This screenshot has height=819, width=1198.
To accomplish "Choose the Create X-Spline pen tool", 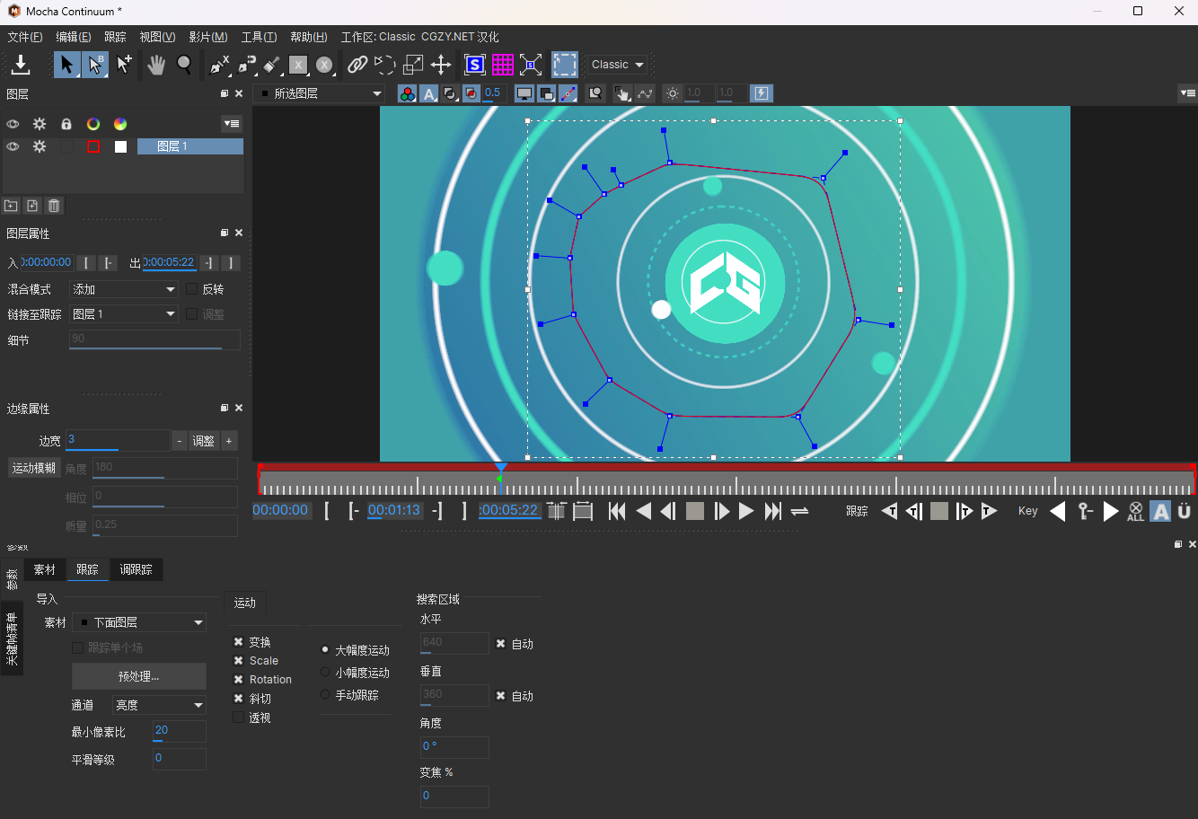I will [x=219, y=65].
